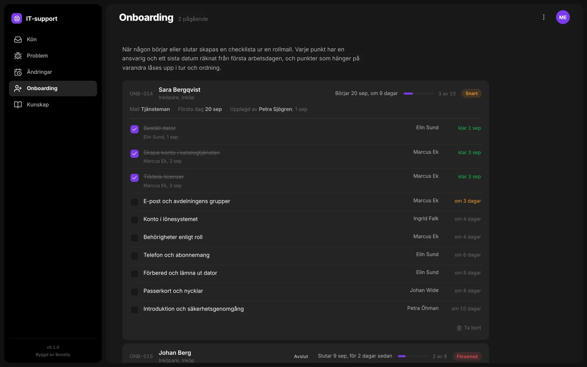Click Johan Berg progress bar 2 av 8
The image size is (587, 367).
(x=413, y=356)
